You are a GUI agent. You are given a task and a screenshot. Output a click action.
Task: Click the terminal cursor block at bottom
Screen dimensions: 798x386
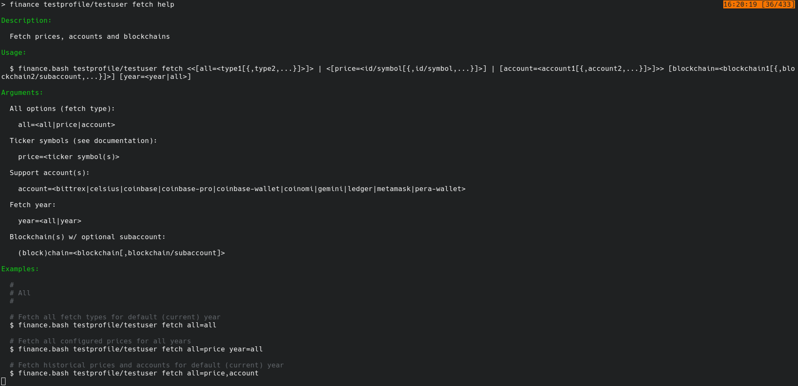point(3,381)
